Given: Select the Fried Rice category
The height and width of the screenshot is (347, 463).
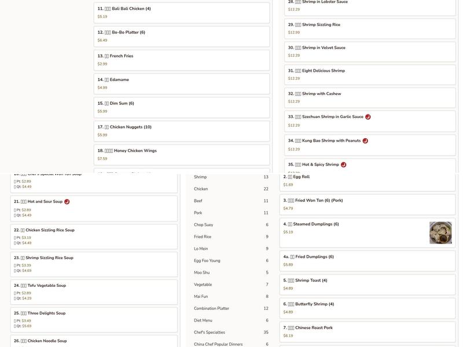Looking at the screenshot, I should pyautogui.click(x=231, y=237).
